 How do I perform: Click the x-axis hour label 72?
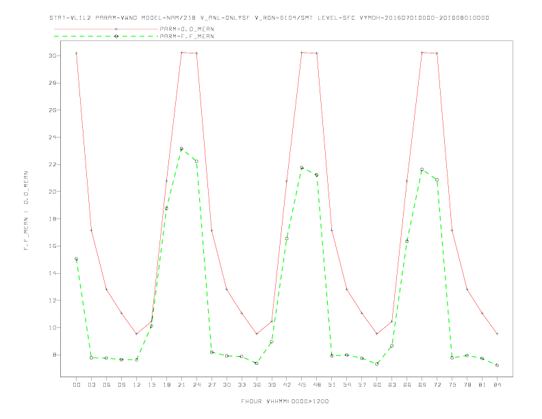click(x=437, y=385)
